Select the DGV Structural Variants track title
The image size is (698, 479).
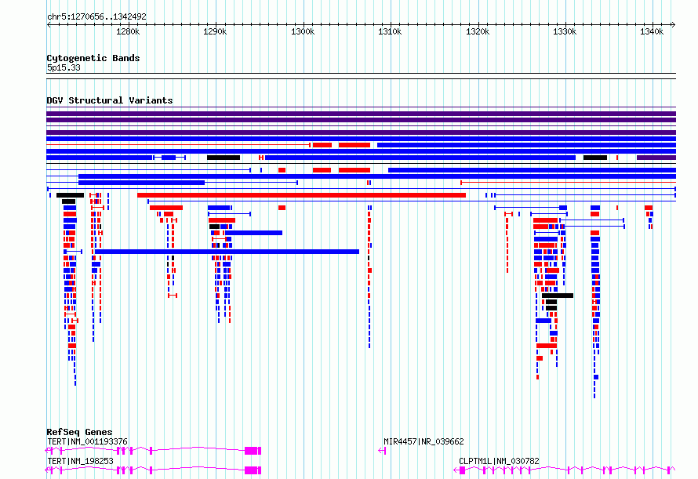click(x=110, y=100)
